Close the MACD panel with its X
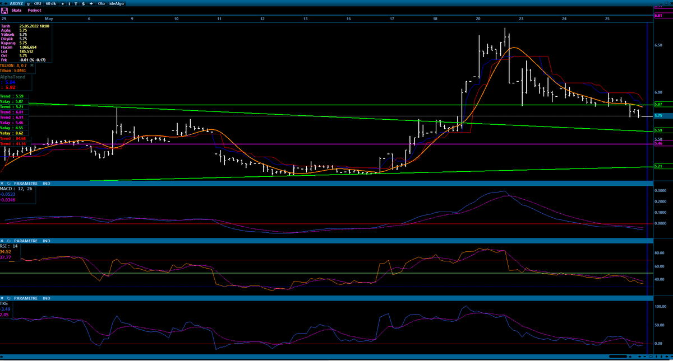673x361 pixels. pos(2,183)
